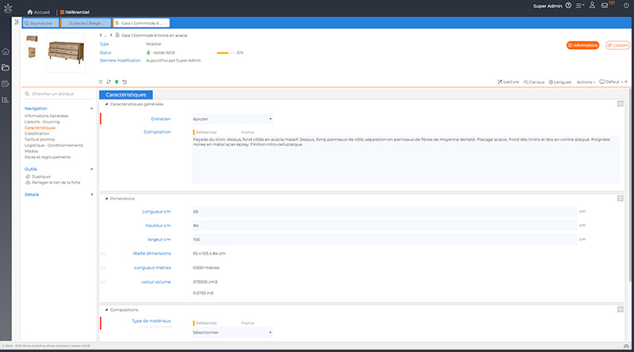Open the Langues language selector
634x352 pixels.
[x=560, y=82]
